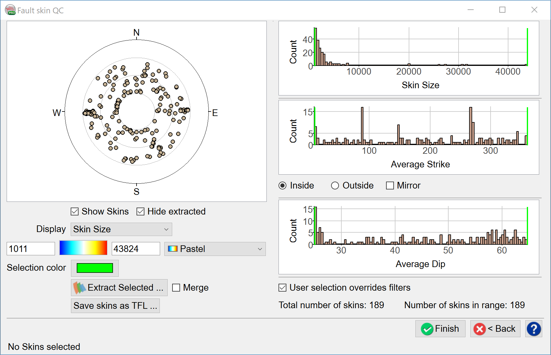Screen dimensions: 551x355
Task: Select the Outside radio button
Action: (335, 186)
